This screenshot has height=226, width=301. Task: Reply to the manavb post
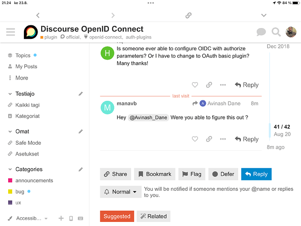(x=247, y=139)
